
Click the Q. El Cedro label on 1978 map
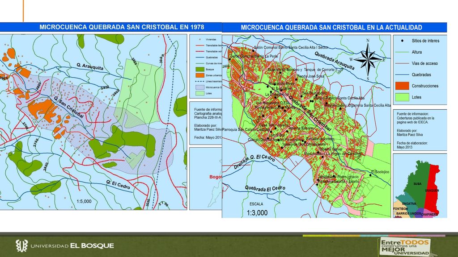(x=118, y=184)
